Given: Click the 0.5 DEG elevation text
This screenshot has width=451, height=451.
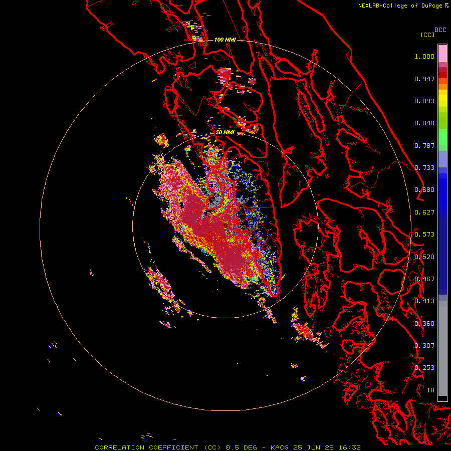Looking at the screenshot, I should point(241,447).
